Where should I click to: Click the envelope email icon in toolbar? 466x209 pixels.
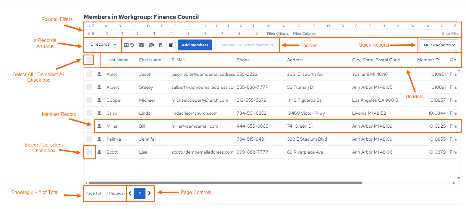[x=141, y=45]
